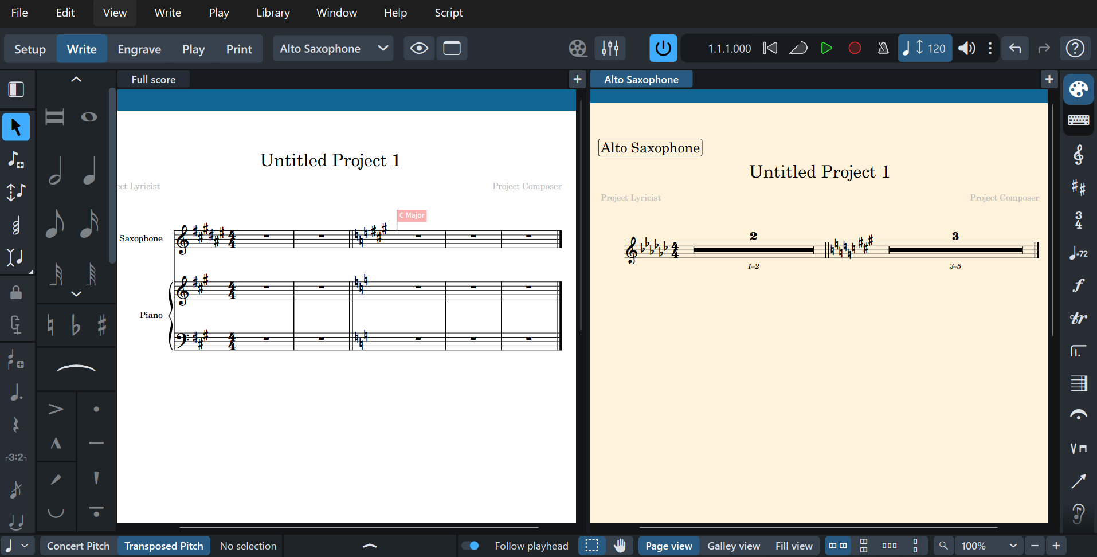Open the Dynamics panel
This screenshot has height=557, width=1097.
(1078, 285)
